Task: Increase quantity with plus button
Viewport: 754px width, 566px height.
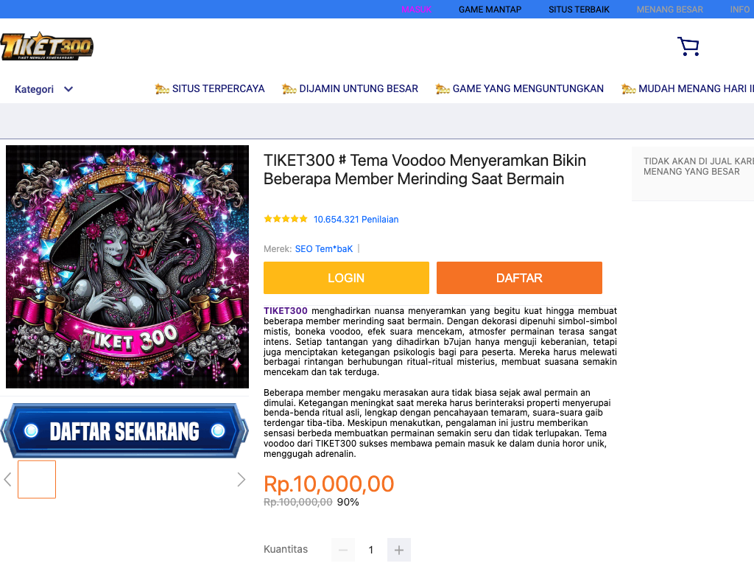Action: point(398,550)
